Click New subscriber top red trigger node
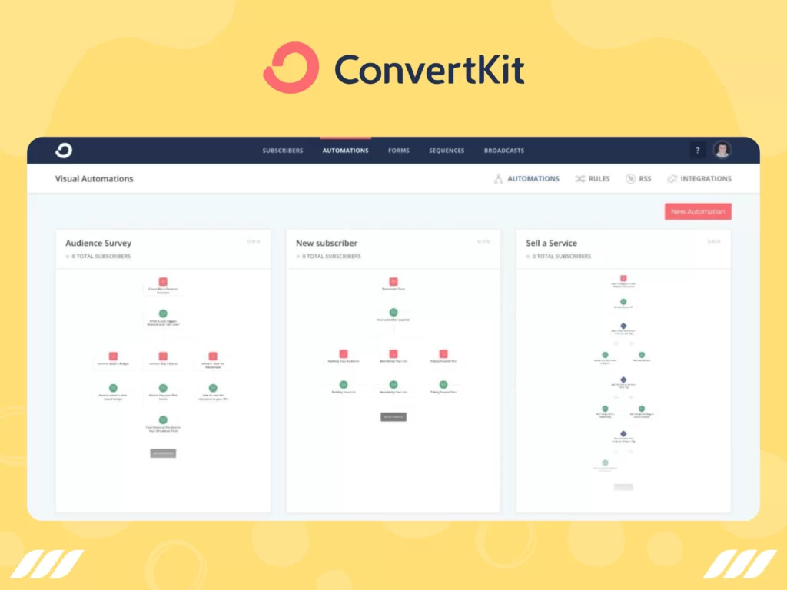The width and height of the screenshot is (787, 590). (393, 281)
